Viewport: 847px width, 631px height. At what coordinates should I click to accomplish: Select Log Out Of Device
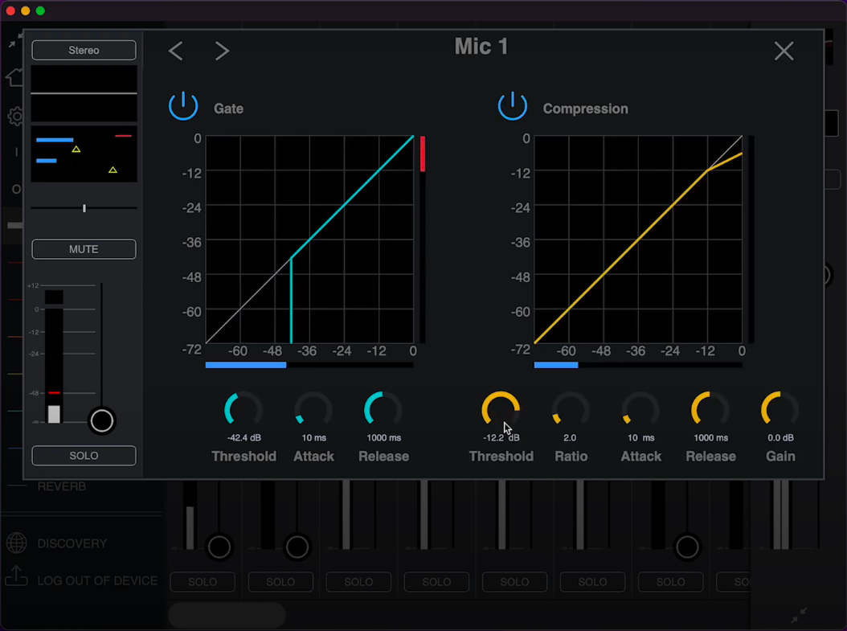pos(96,580)
